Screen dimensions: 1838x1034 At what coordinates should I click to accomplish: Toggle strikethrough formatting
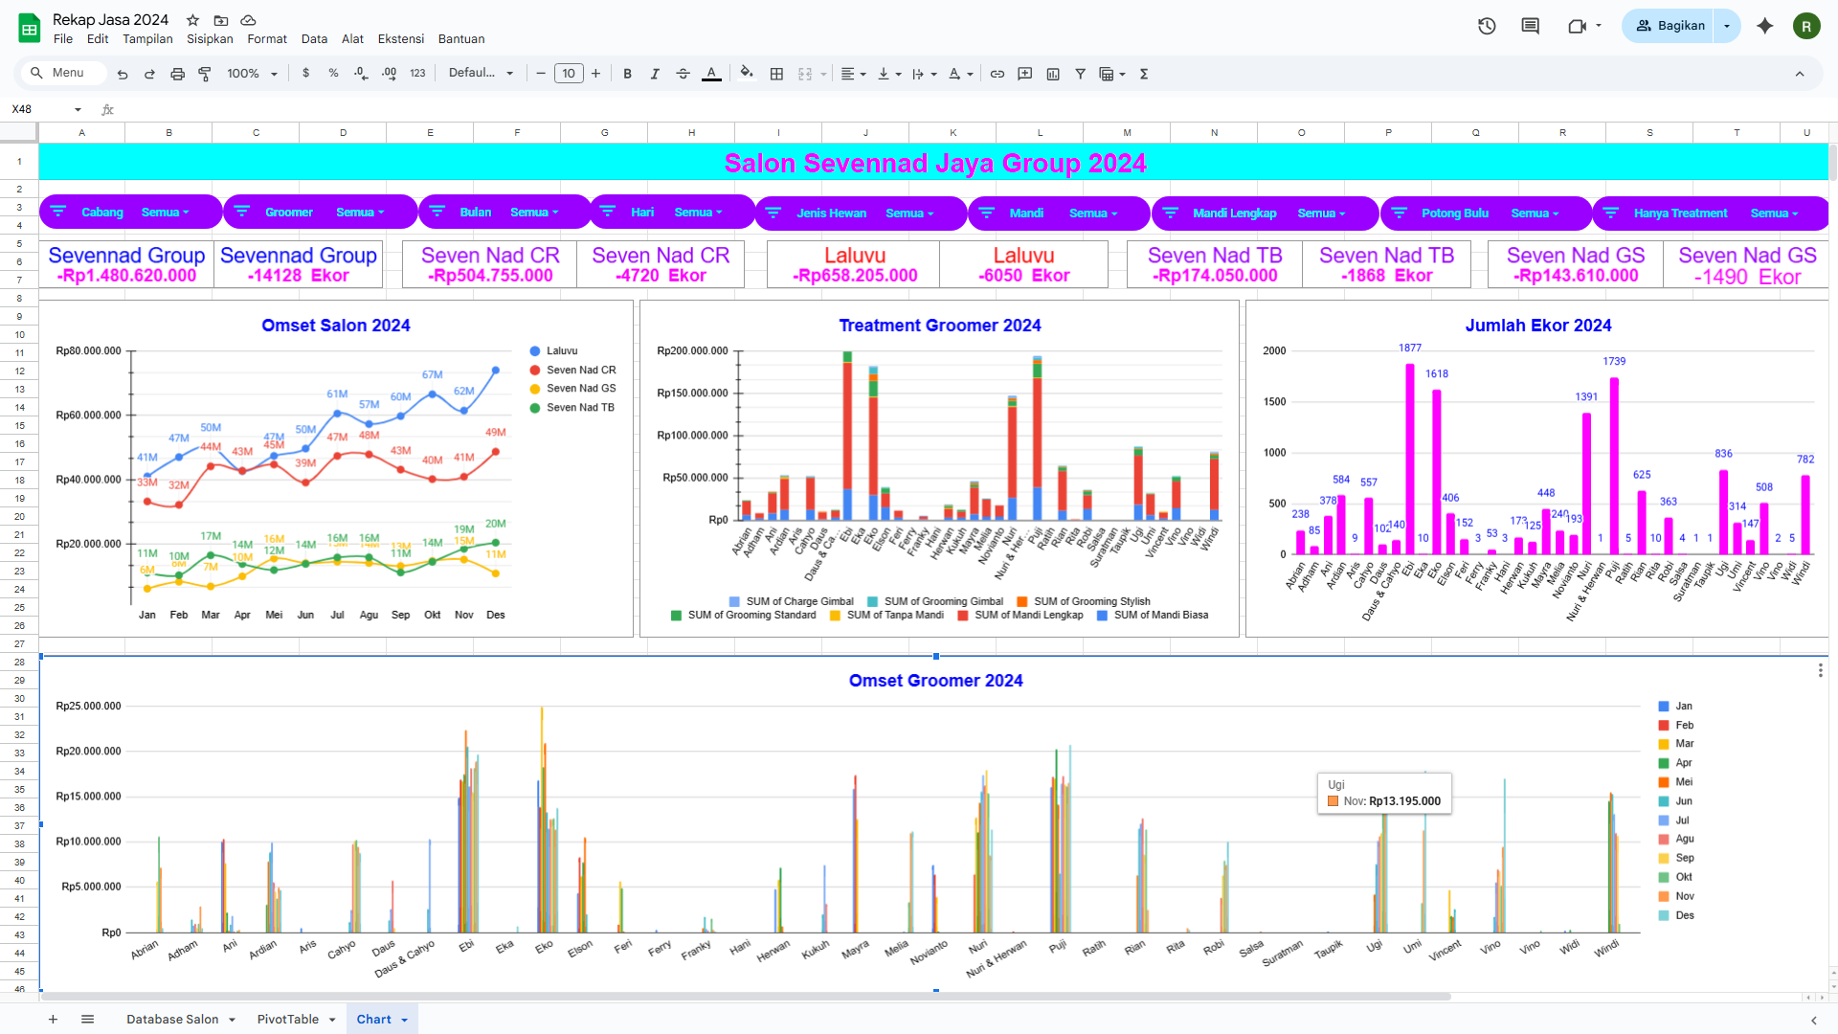pyautogui.click(x=683, y=74)
